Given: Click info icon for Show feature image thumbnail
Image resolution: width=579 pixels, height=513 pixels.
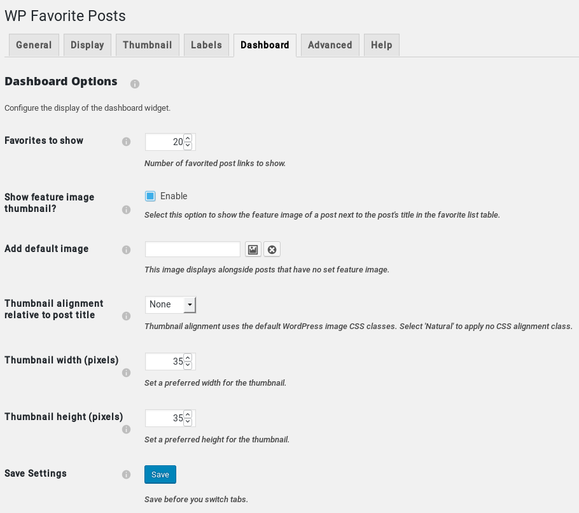Looking at the screenshot, I should tap(126, 210).
